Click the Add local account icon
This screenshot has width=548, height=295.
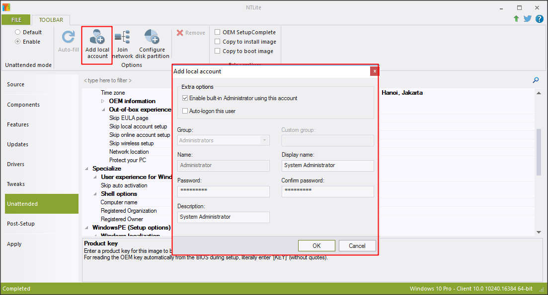(x=97, y=38)
